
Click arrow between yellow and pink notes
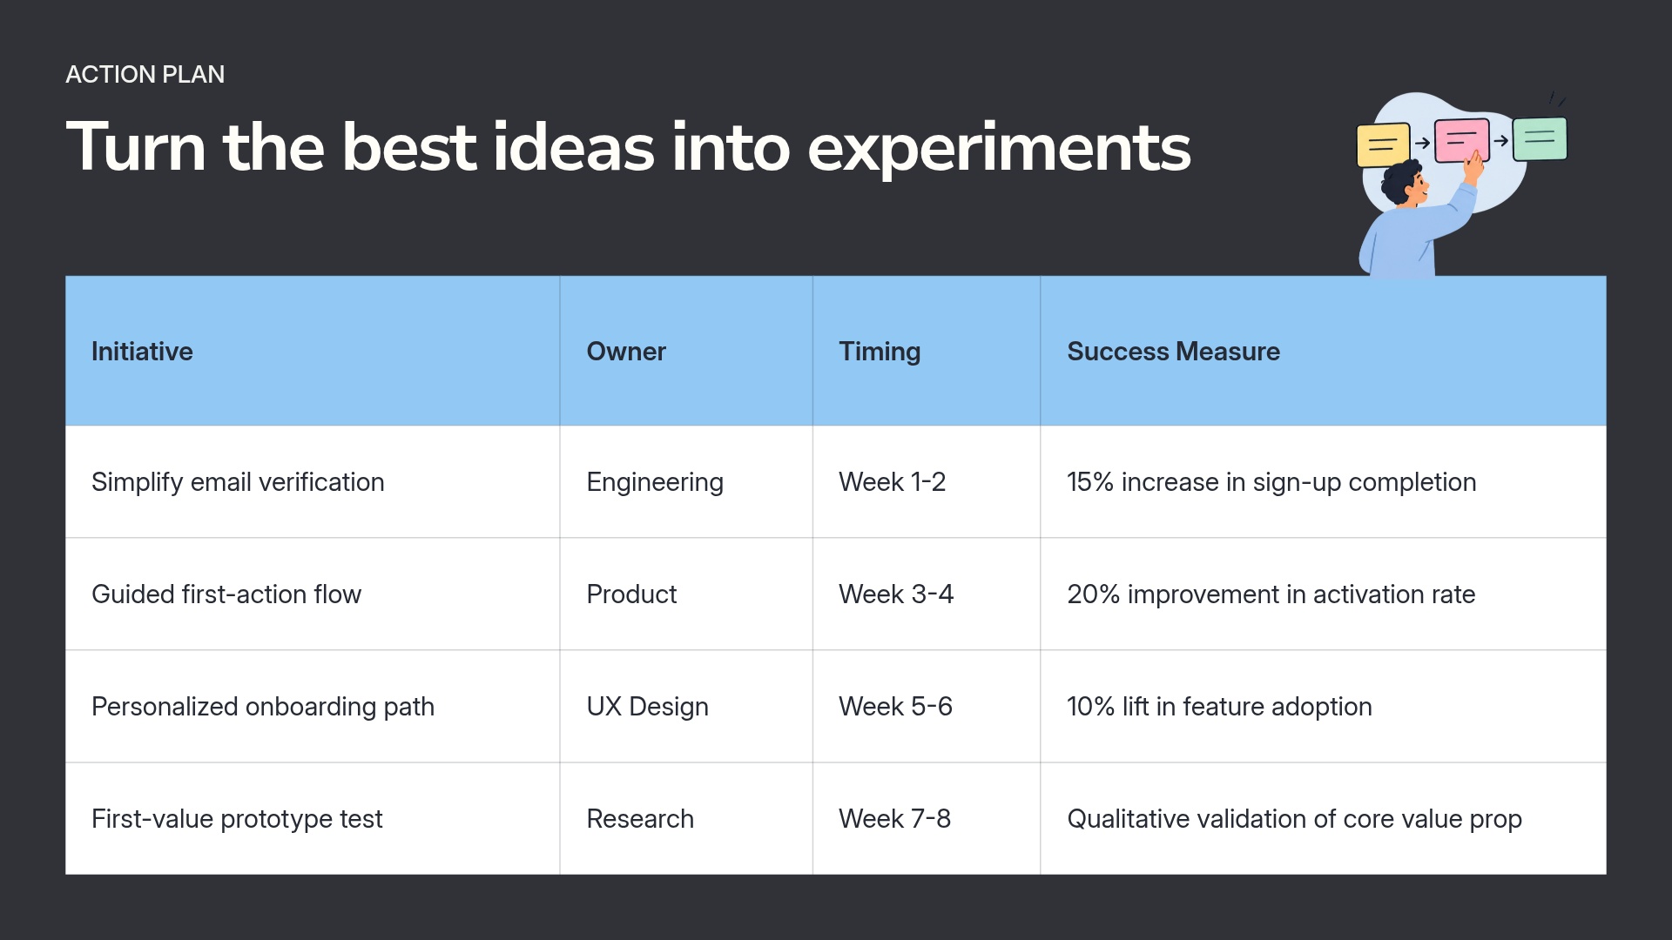pos(1422,144)
